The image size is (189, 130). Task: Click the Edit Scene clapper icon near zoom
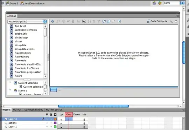click(154, 3)
